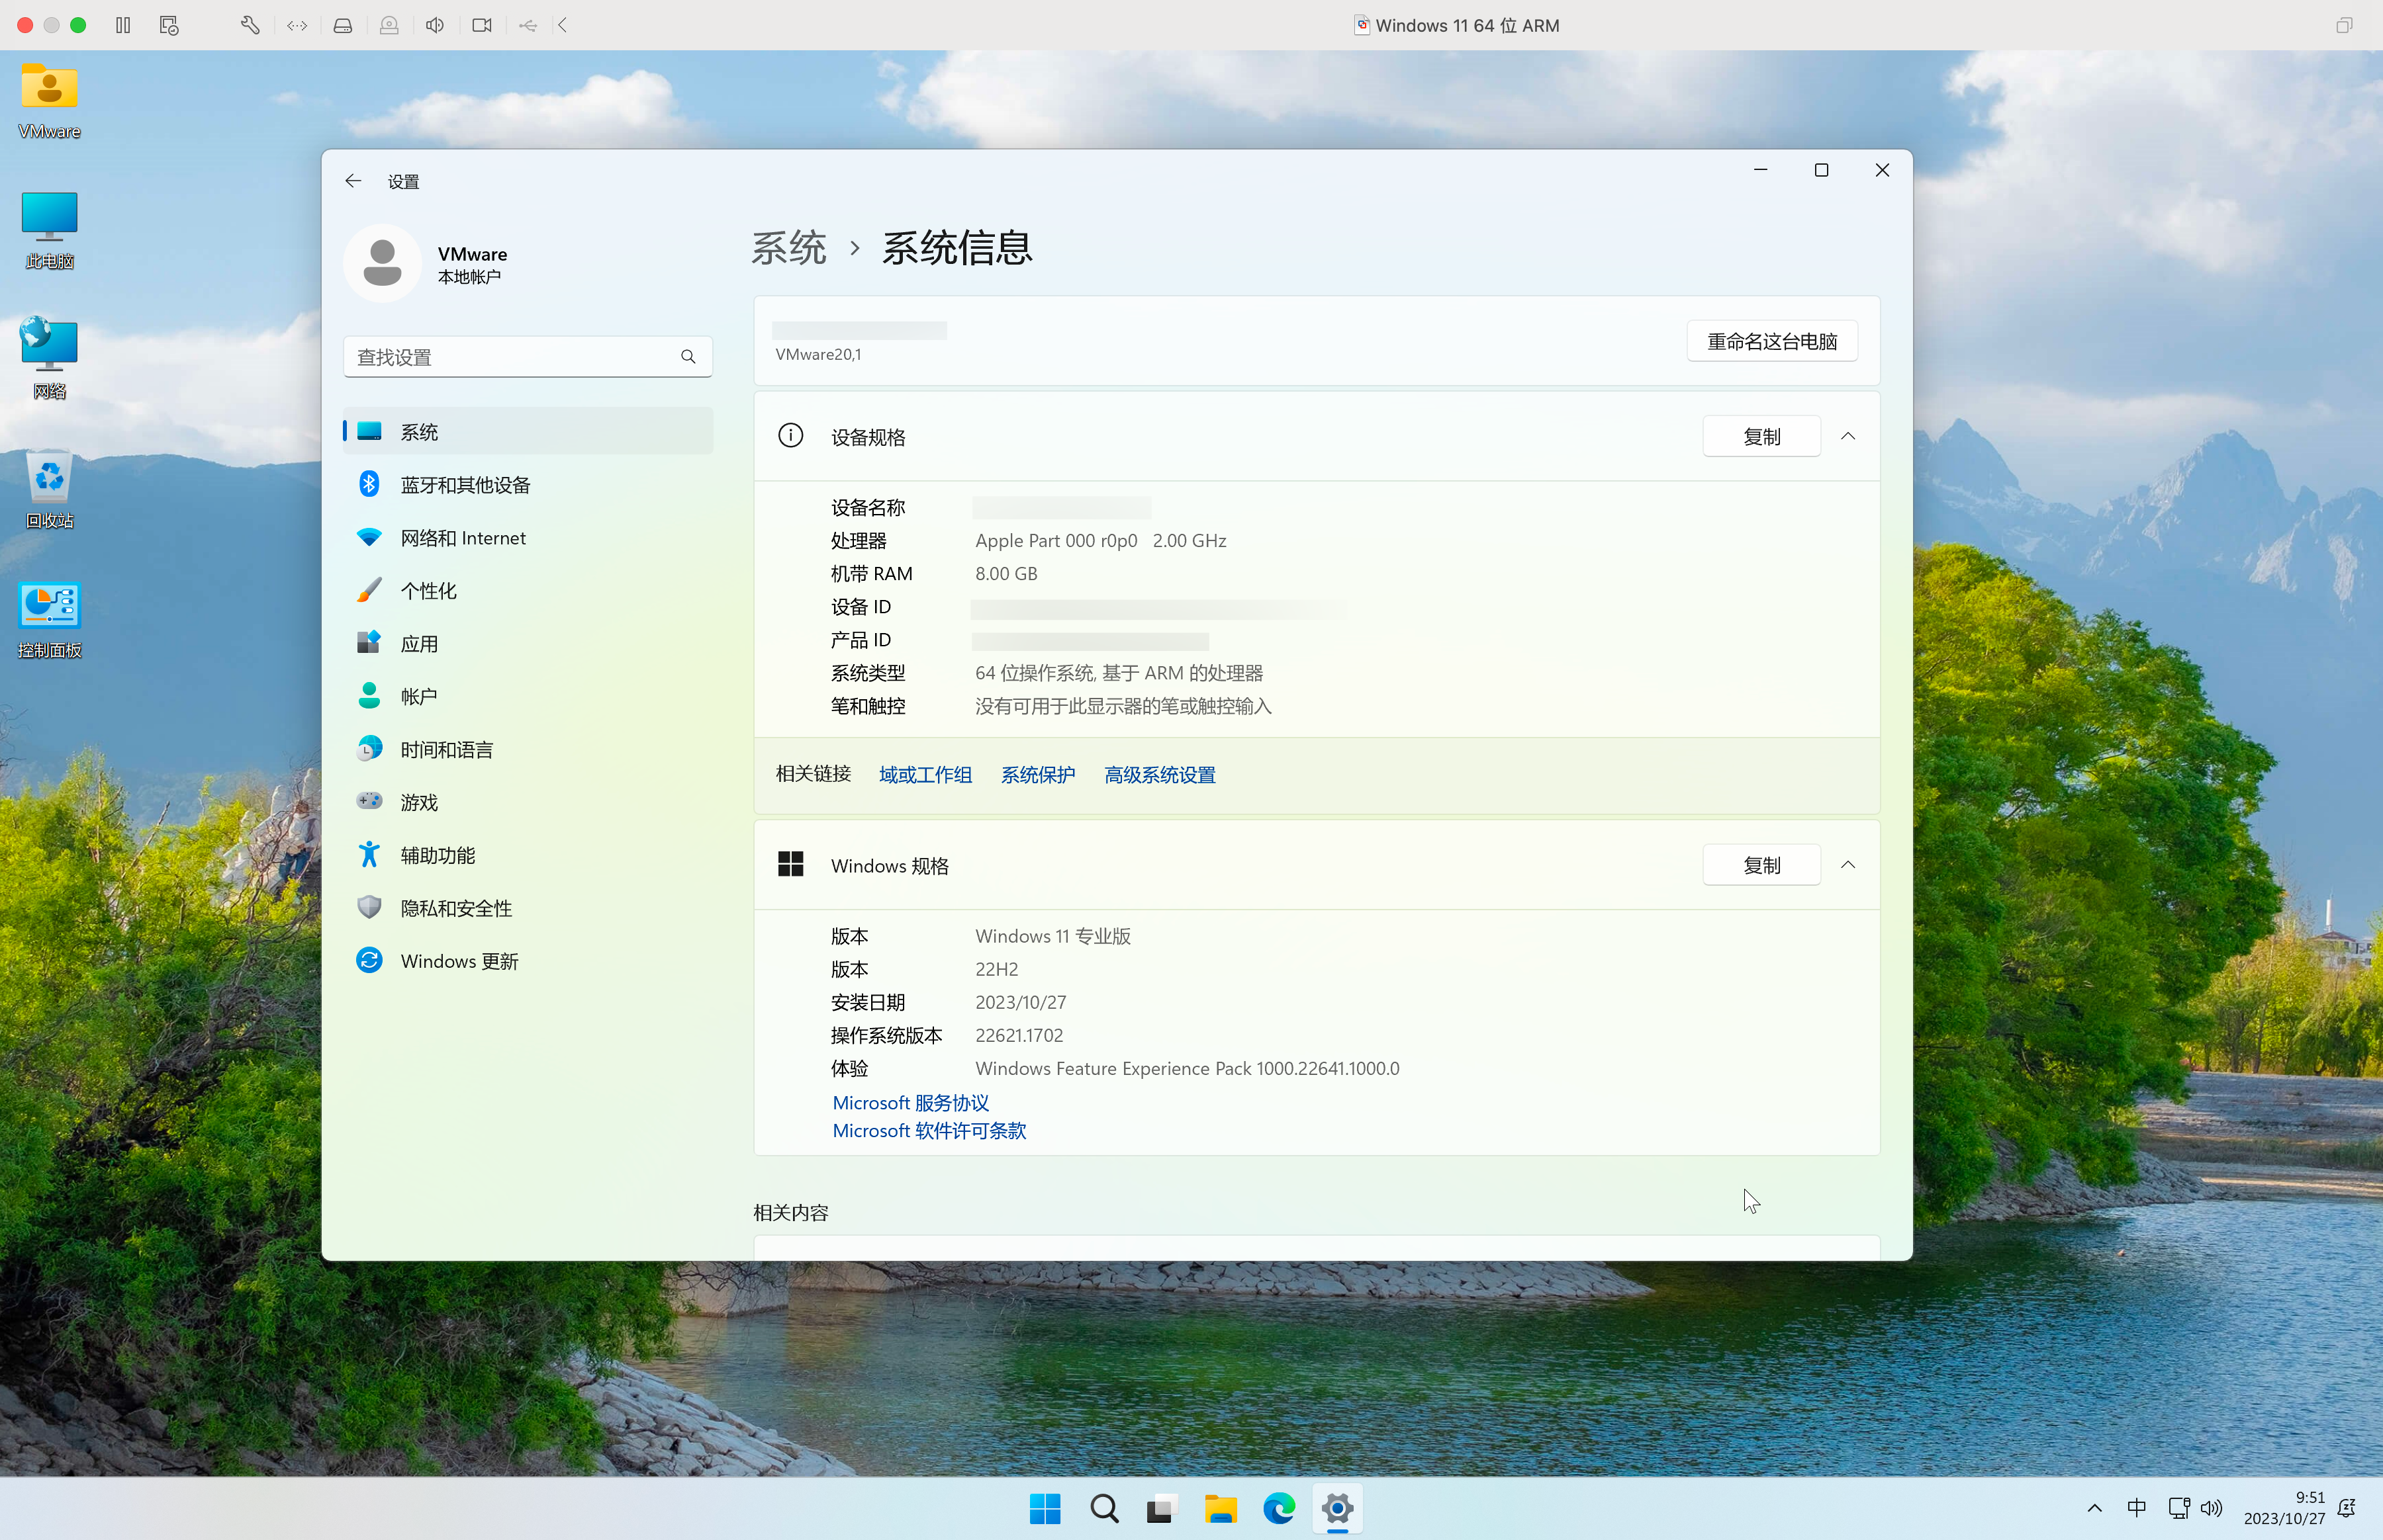Click the VMware Fusion pause toolbar icon
Image resolution: width=2383 pixels, height=1540 pixels.
(x=123, y=25)
